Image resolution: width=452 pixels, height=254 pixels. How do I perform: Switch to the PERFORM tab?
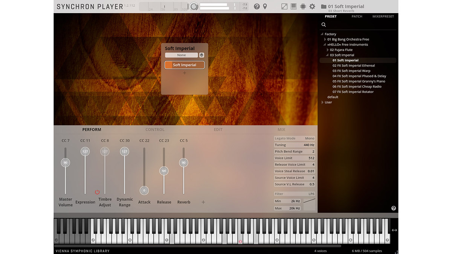92,129
